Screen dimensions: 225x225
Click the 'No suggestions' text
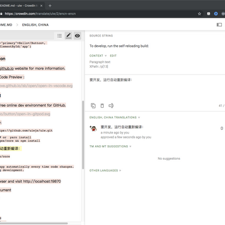[x=169, y=159]
